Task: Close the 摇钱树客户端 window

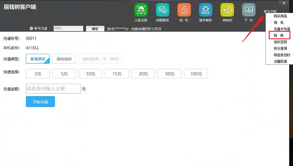Action: tap(284, 3)
